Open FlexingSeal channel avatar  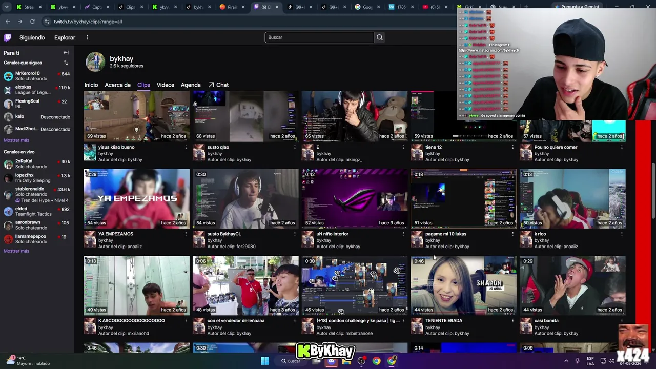(8, 104)
